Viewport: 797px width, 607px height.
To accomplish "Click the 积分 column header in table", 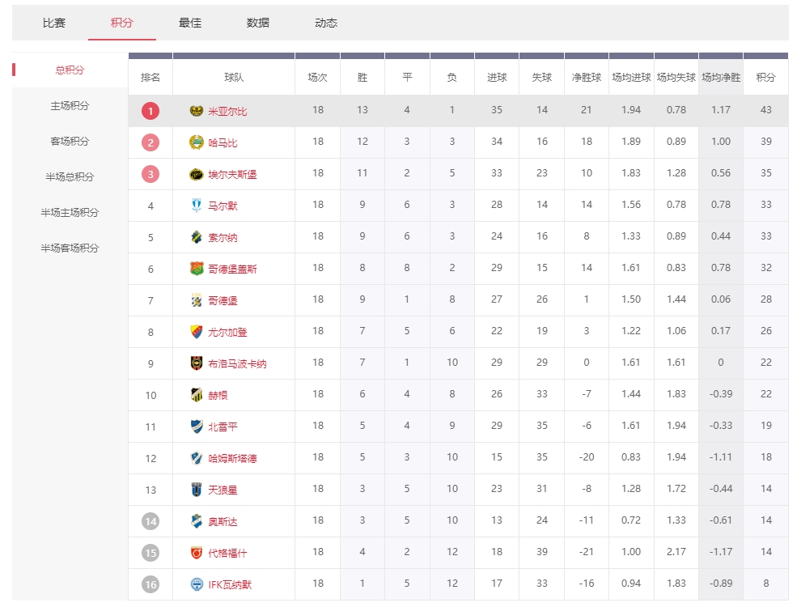I will [x=765, y=78].
